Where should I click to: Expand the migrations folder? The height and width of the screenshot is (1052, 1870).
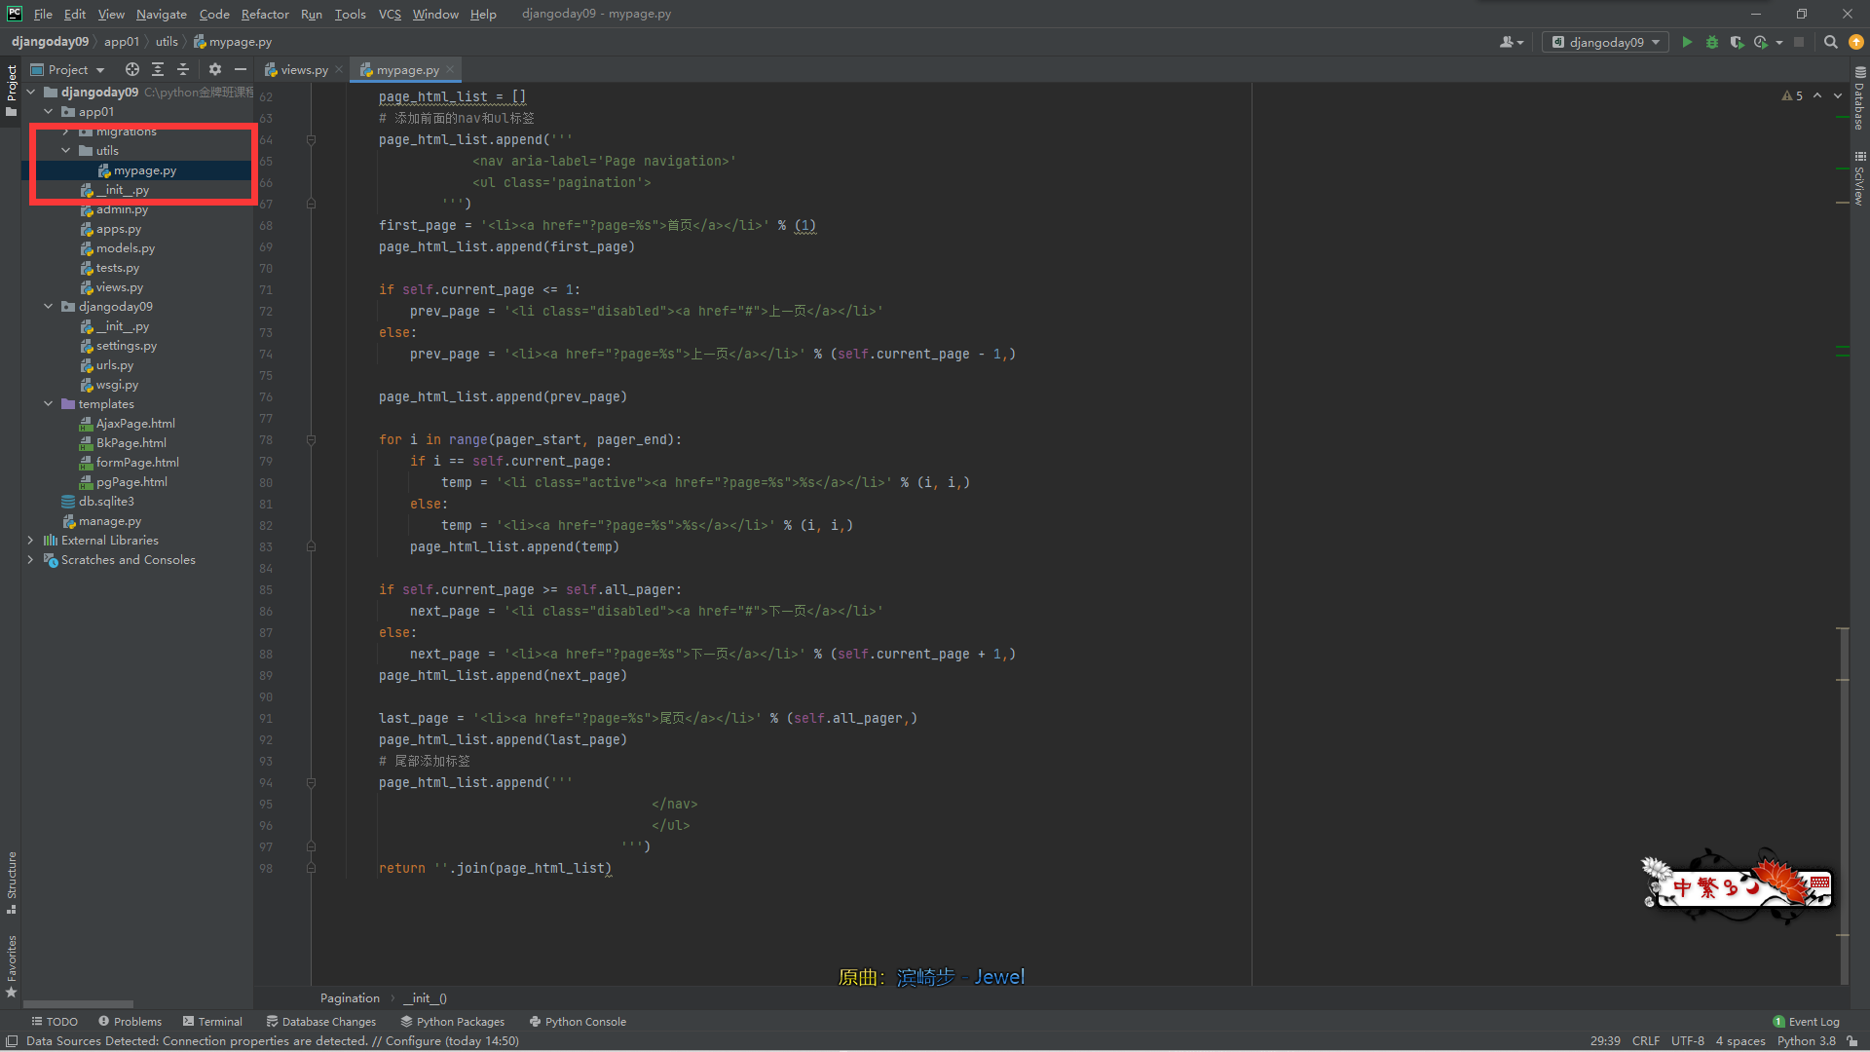[x=66, y=131]
